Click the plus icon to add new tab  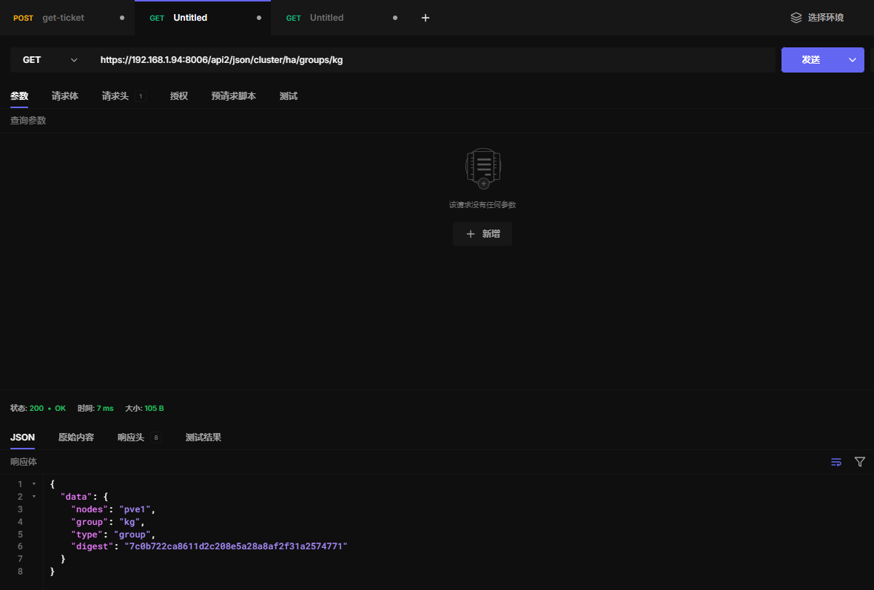[x=426, y=18]
